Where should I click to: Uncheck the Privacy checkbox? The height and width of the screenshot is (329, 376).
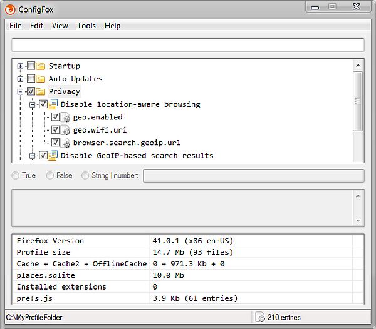click(x=31, y=91)
